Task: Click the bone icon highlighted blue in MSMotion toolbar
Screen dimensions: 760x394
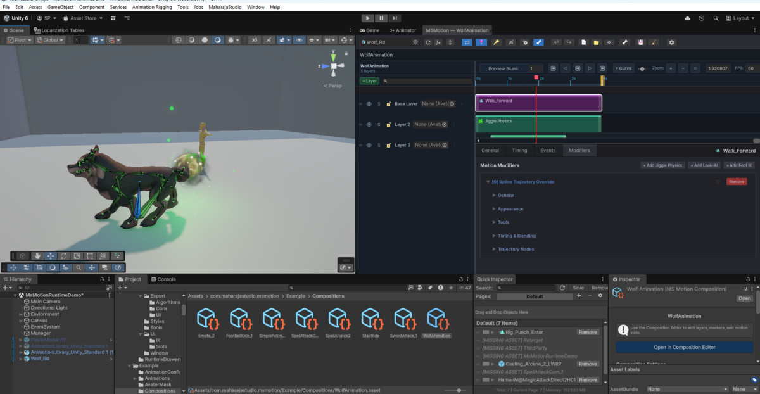Action: pos(538,42)
